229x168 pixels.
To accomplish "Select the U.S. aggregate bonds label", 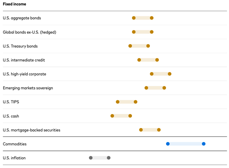I will pos(22,18).
